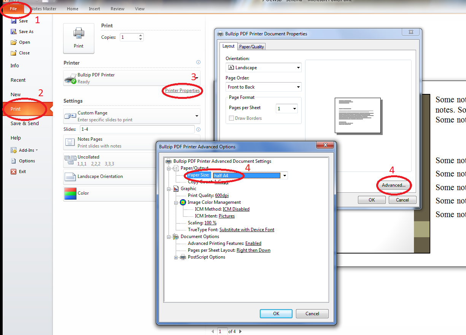The height and width of the screenshot is (335, 466).
Task: Click the Custom Range slides icon
Action: pos(70,116)
